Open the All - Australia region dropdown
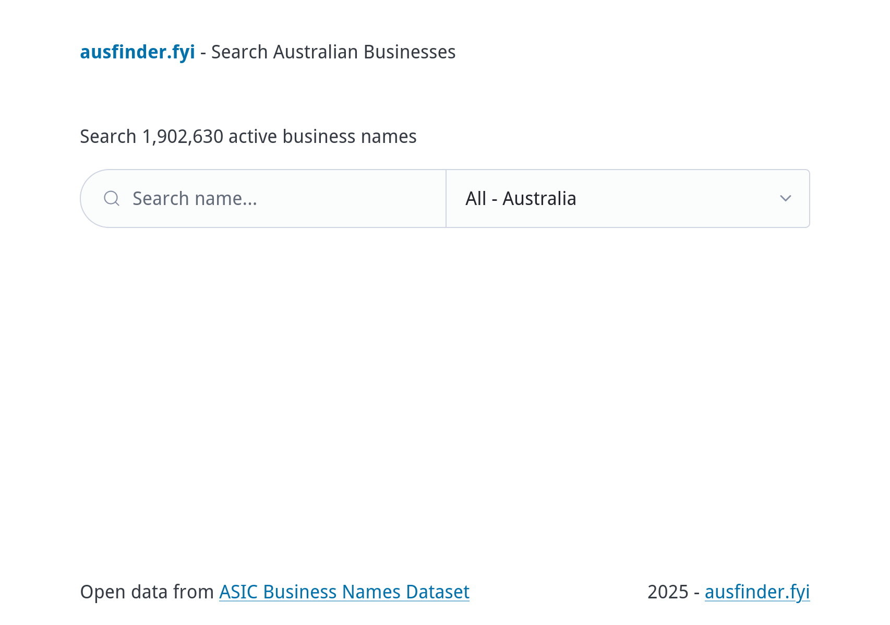Viewport: 890px width, 625px height. (x=627, y=198)
